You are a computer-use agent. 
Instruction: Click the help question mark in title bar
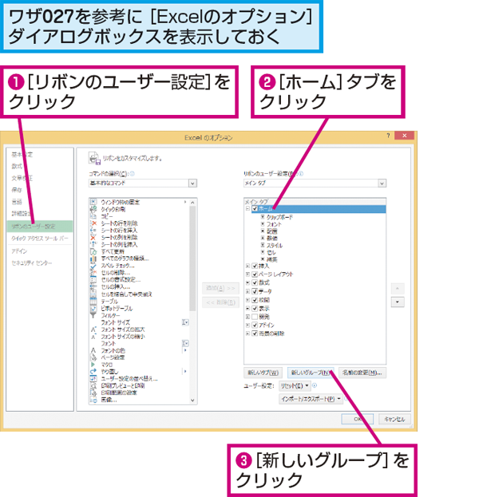pos(388,136)
